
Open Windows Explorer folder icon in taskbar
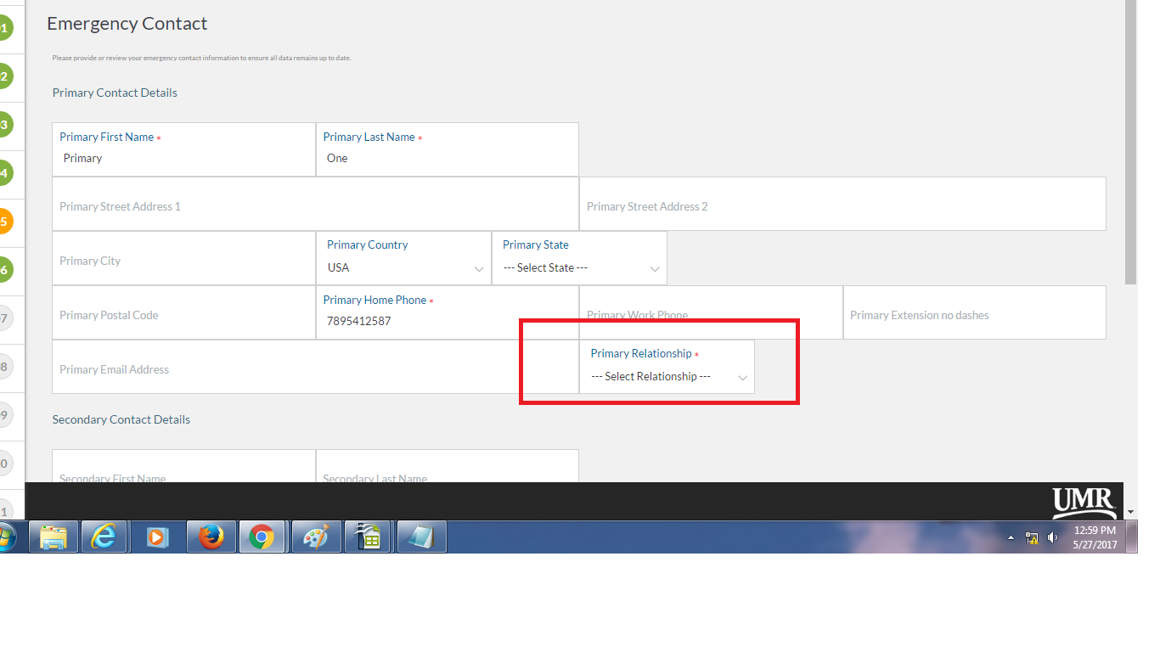point(53,537)
